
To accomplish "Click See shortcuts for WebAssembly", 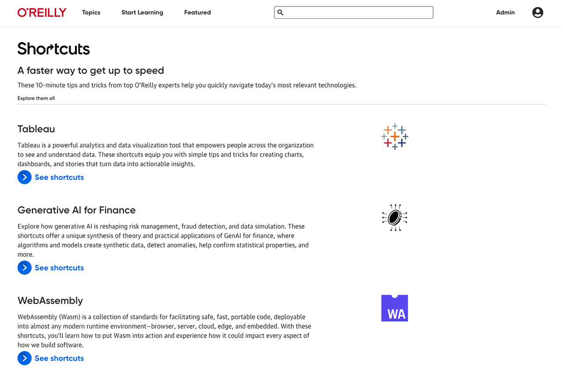I will tap(59, 358).
